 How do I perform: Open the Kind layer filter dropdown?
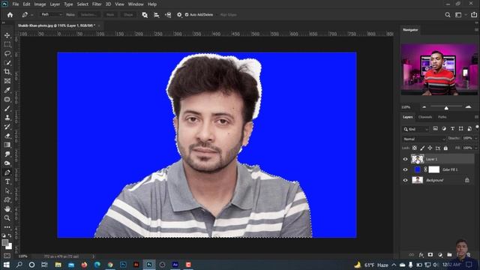(x=415, y=129)
